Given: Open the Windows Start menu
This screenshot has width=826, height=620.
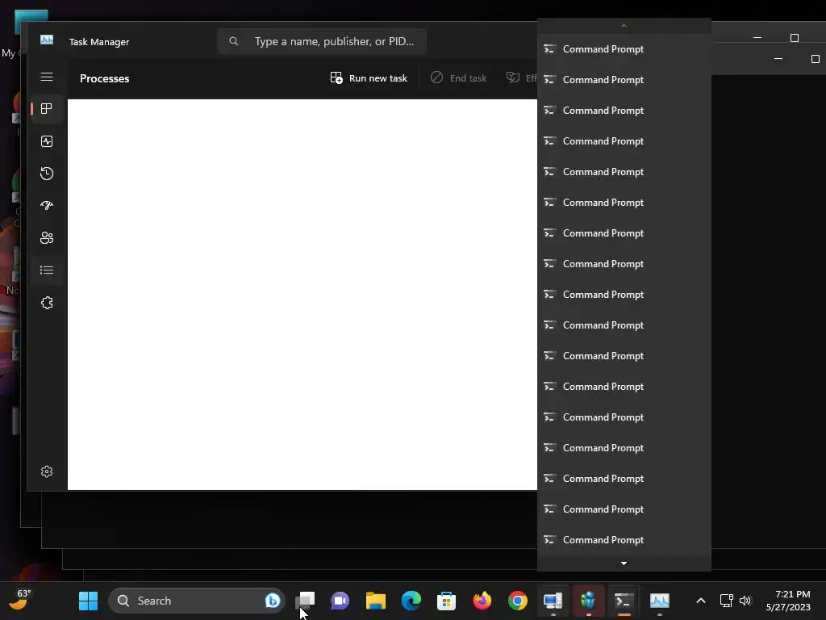Looking at the screenshot, I should coord(88,601).
